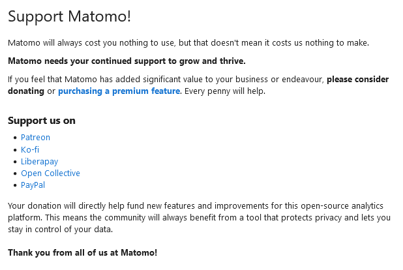Click the bullet point before Open Collective

15,173
